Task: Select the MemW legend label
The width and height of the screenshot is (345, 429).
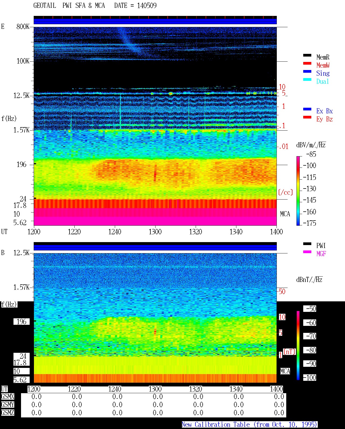Action: (x=323, y=65)
